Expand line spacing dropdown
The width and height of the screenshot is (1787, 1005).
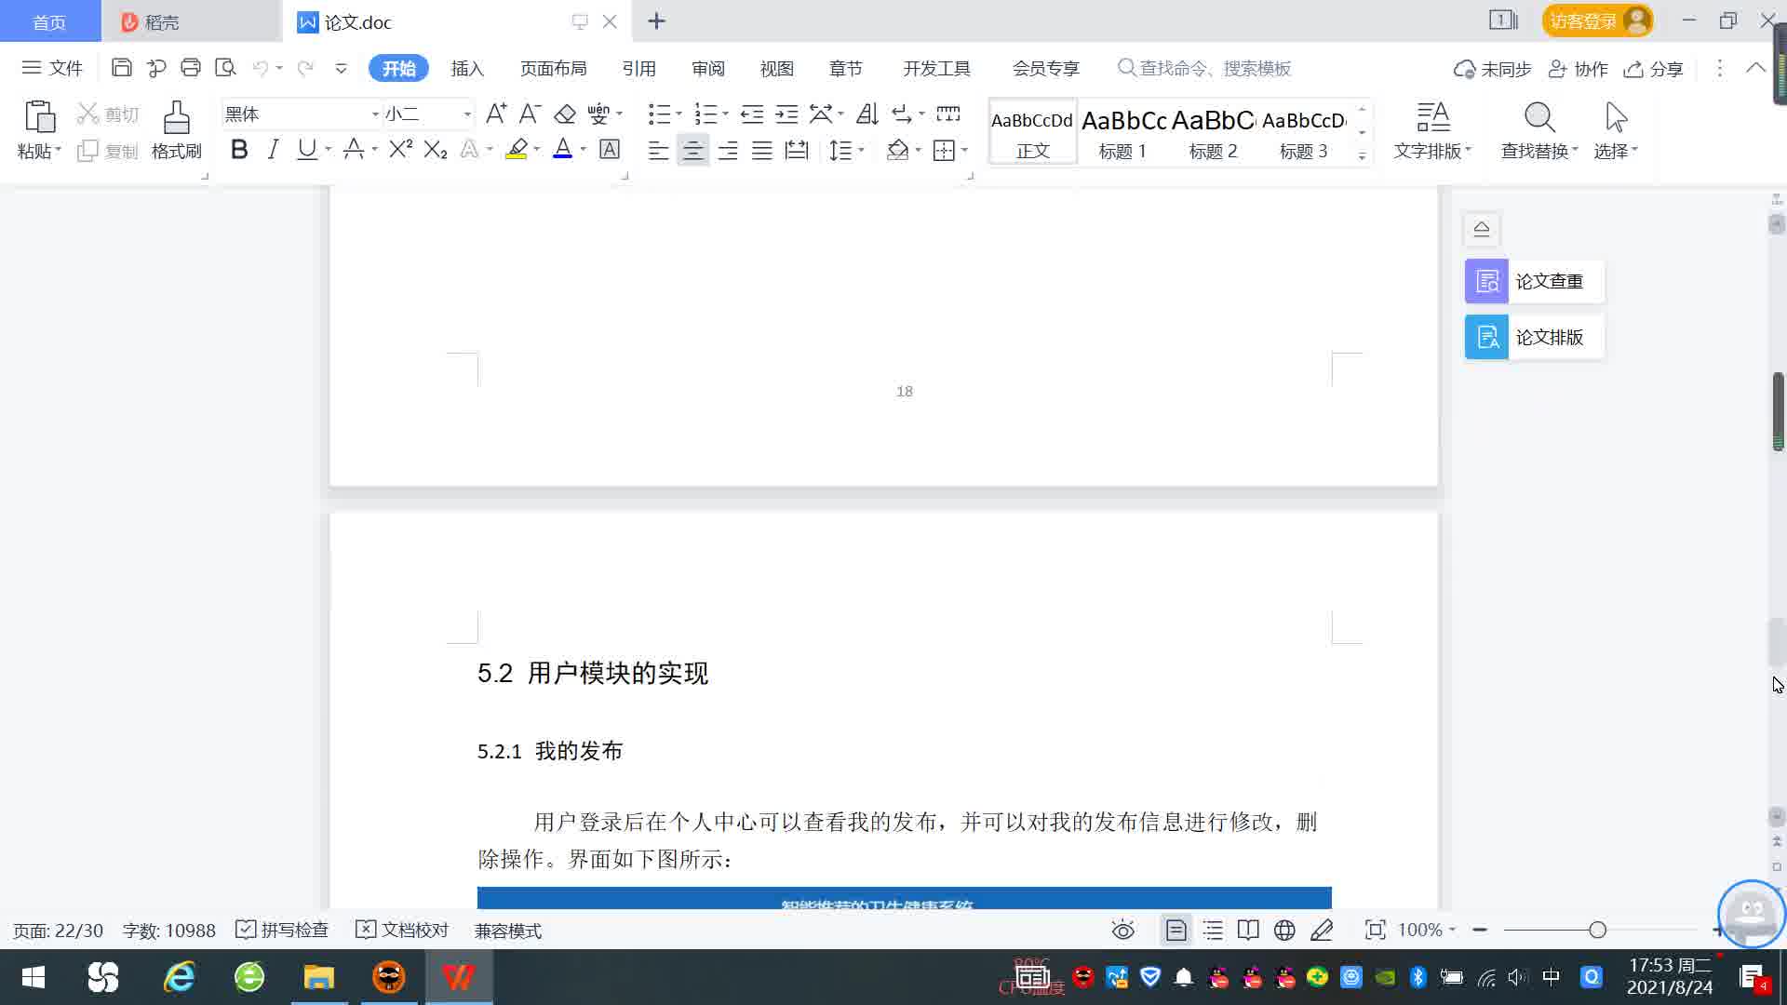[x=861, y=150]
